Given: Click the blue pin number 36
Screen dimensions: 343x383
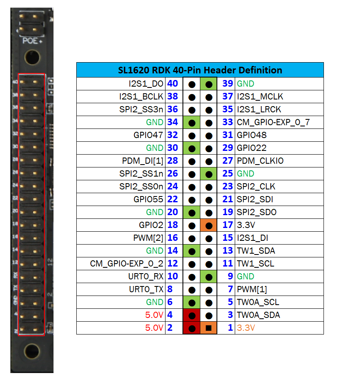Looking at the screenshot, I should coord(173,109).
